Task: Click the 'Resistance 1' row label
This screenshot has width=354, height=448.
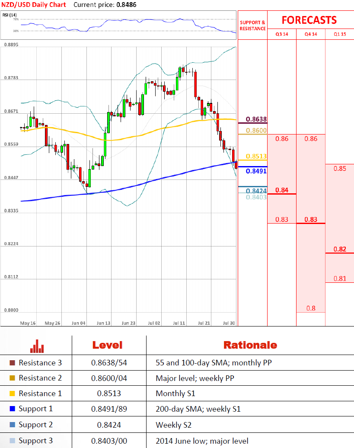Action: (x=40, y=394)
